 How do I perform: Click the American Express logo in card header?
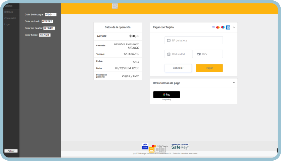click(228, 27)
